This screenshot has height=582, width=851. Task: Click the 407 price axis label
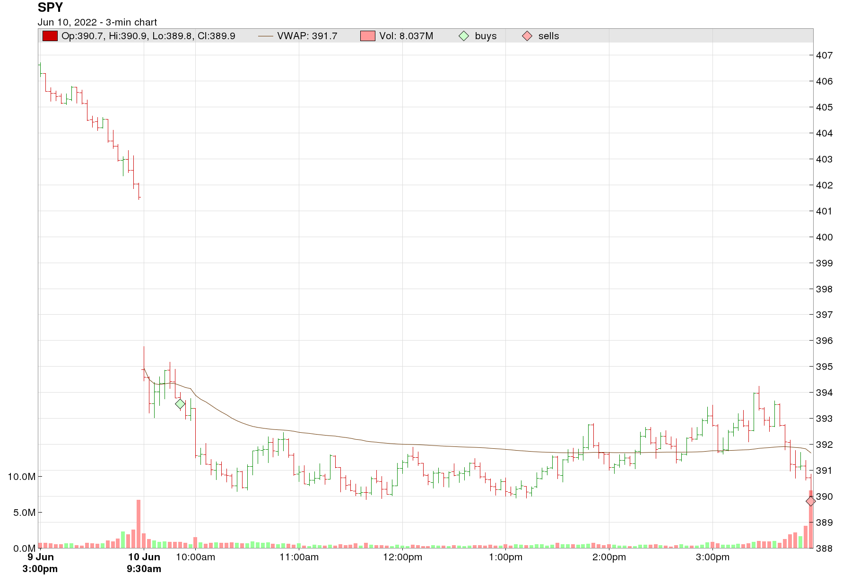click(825, 55)
